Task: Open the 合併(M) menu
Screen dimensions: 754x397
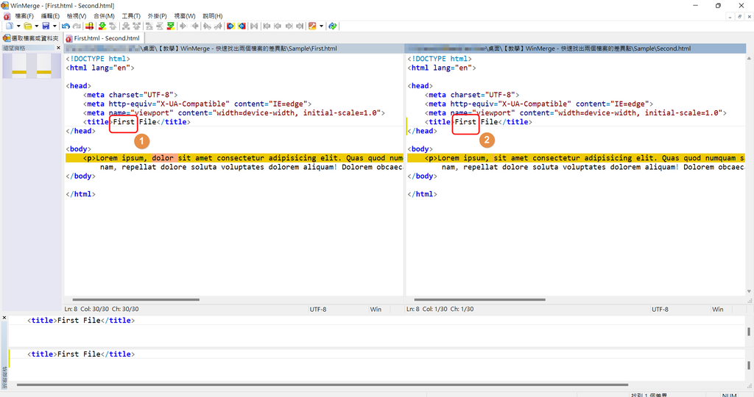Action: pyautogui.click(x=104, y=15)
